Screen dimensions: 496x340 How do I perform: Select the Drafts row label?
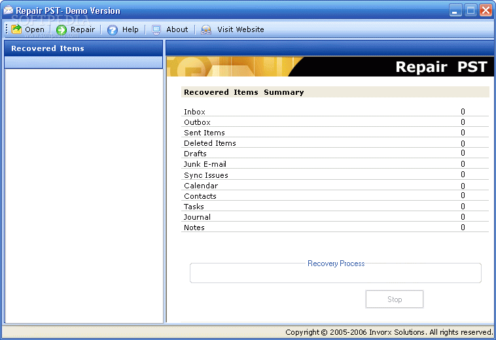coord(195,154)
